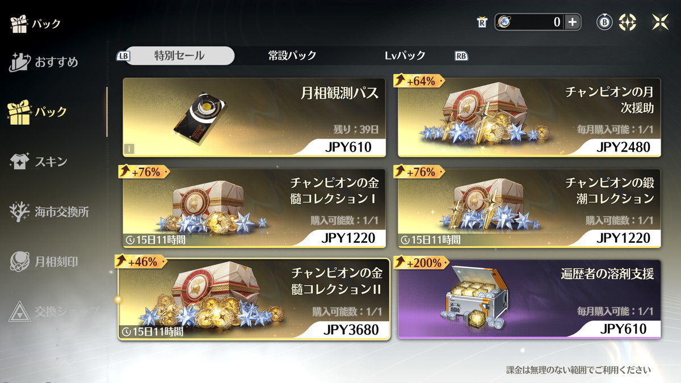Click the JPY2480 price on チャンピオンの月次援助
Image resolution: width=681 pixels, height=383 pixels.
pos(623,148)
